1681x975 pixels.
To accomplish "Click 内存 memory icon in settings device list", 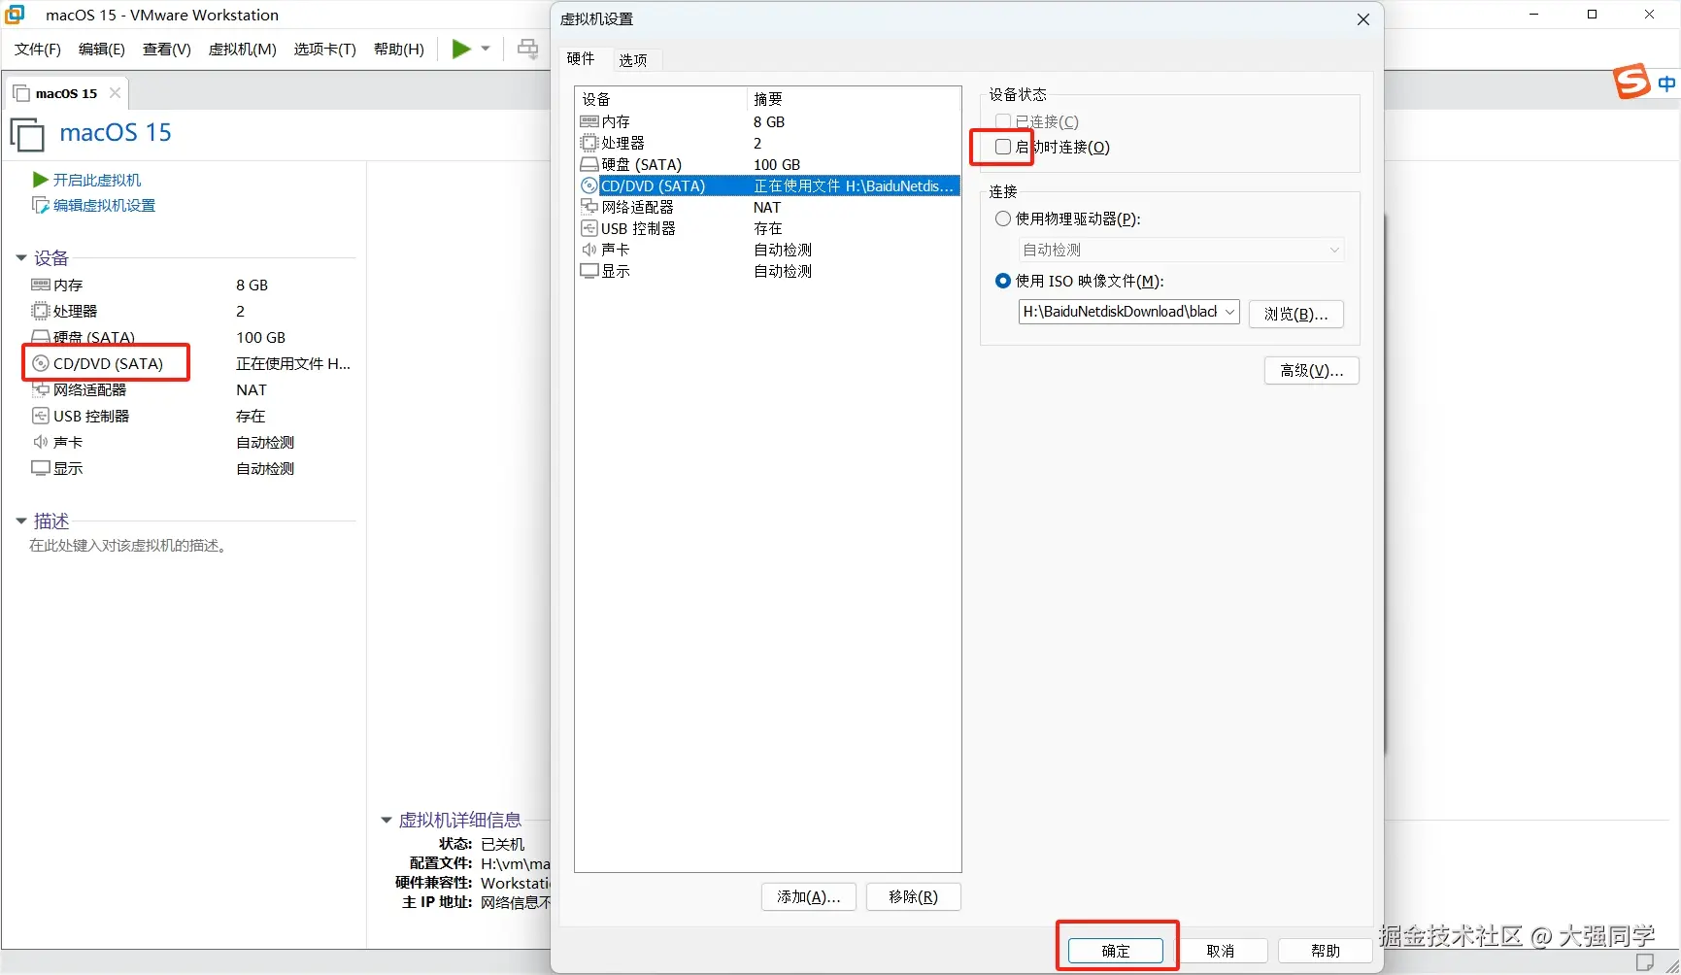I will tap(589, 121).
